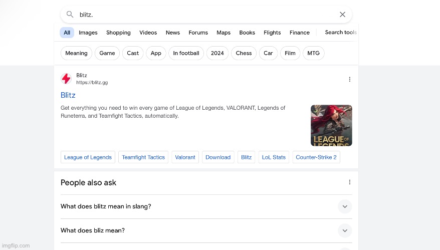Select the Cast filter chip
Screen dimensions: 440x250
click(133, 53)
